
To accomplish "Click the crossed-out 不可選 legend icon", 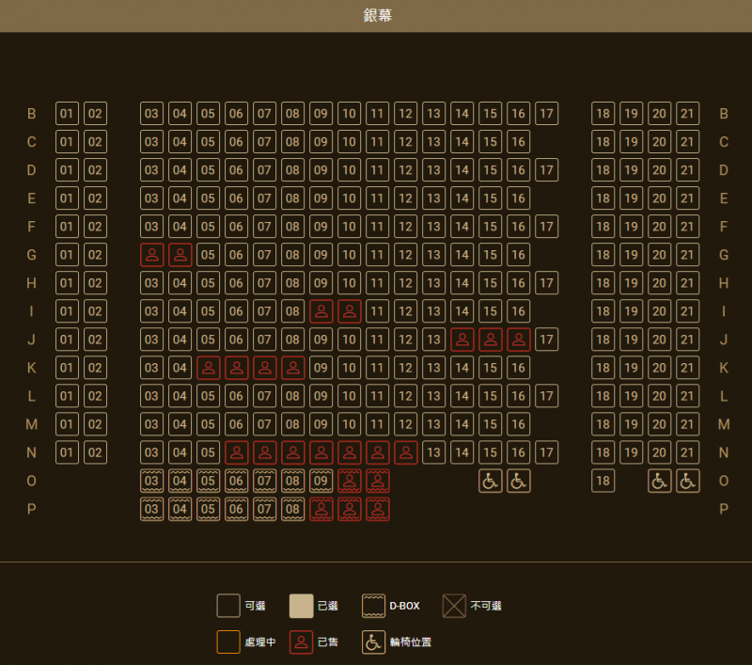I will [x=454, y=606].
